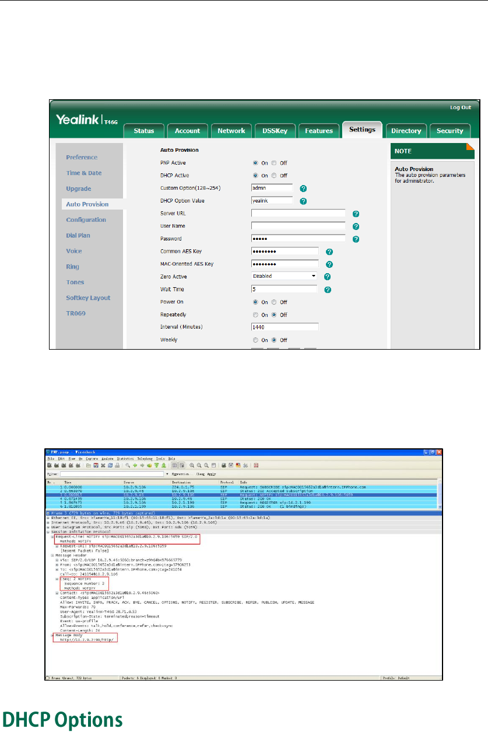Click help icon next to Wait Time
Viewport: 488px width, 732px height.
click(x=328, y=290)
